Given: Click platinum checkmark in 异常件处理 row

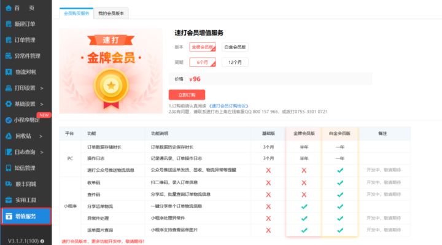Looking at the screenshot, I should pos(340,218).
